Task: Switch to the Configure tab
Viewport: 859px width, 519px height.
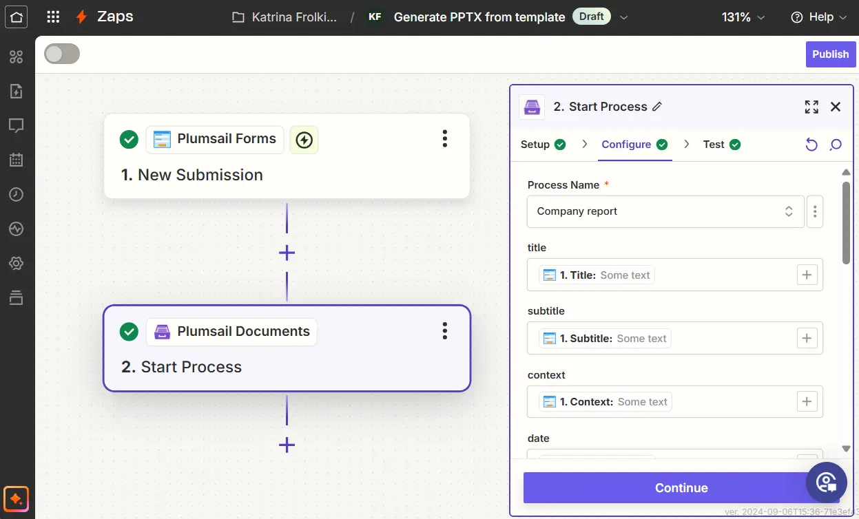Action: 634,145
